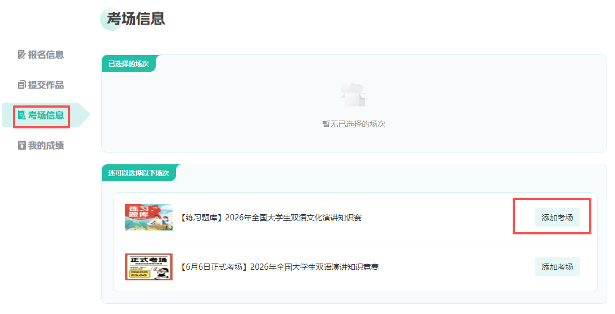Click the 暂无已选择的场次 placeholder text

click(x=354, y=124)
